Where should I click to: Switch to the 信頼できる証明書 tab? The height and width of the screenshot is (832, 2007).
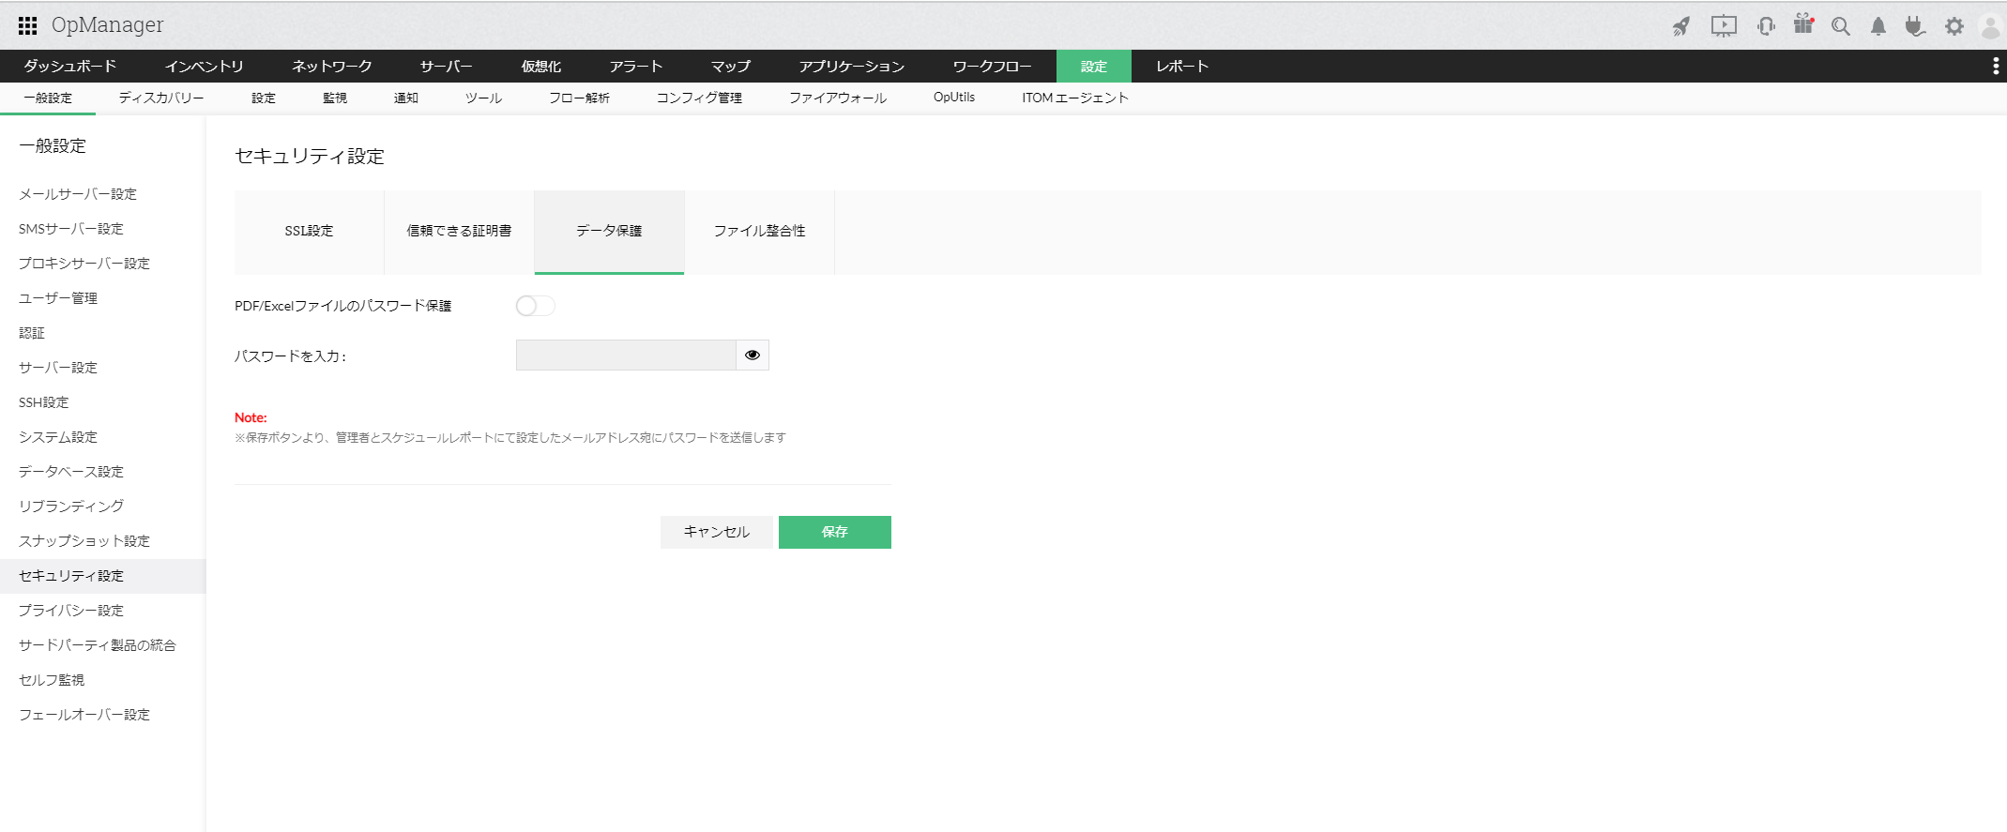460,231
